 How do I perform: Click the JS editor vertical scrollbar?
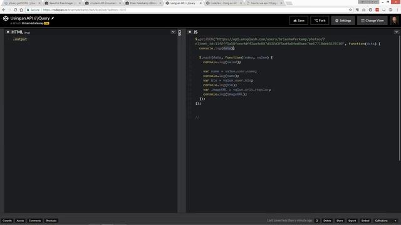coord(399,98)
